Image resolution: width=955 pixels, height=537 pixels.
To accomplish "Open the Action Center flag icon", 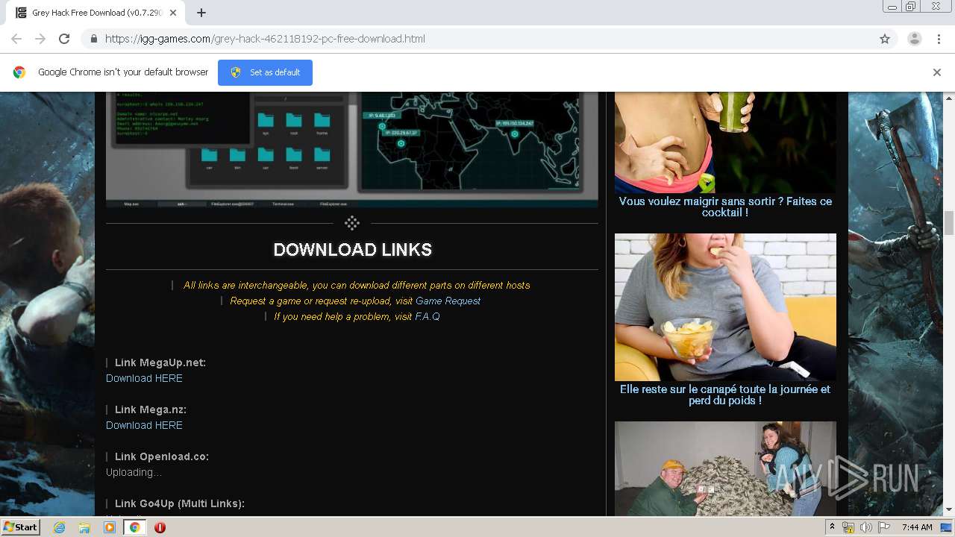I will [883, 527].
